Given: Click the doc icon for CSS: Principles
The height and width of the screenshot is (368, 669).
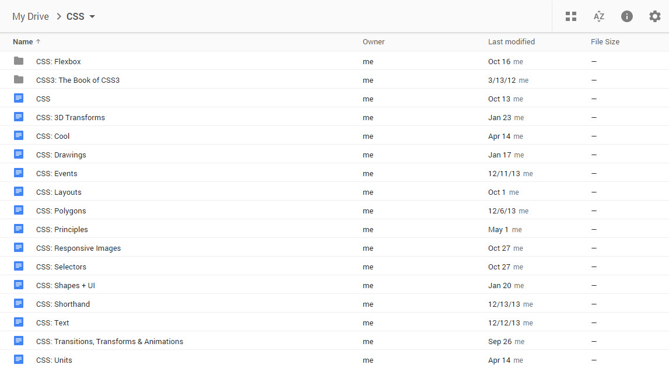Looking at the screenshot, I should [18, 229].
